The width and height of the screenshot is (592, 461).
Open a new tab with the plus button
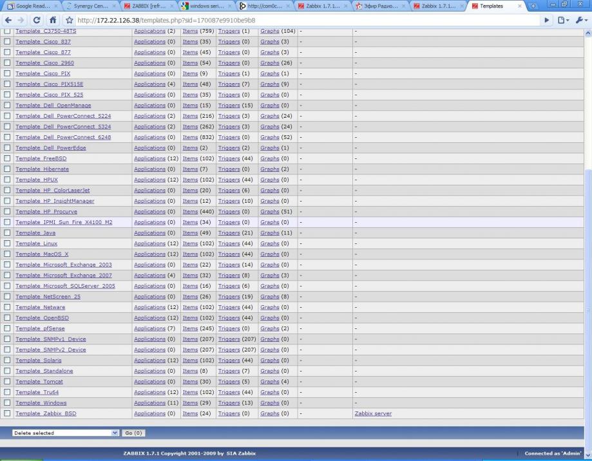click(533, 6)
